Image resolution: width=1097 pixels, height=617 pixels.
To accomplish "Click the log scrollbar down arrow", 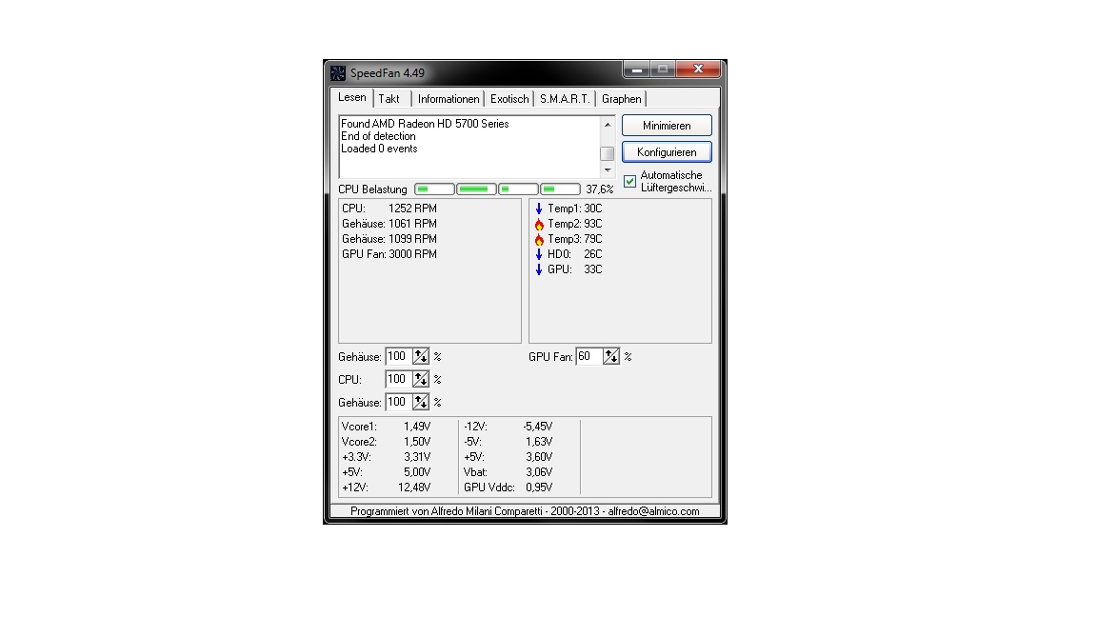I will pyautogui.click(x=608, y=170).
